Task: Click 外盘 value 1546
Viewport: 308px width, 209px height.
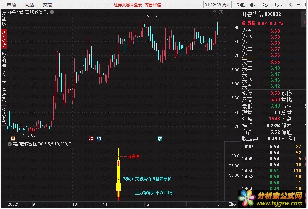Action: click(274, 119)
